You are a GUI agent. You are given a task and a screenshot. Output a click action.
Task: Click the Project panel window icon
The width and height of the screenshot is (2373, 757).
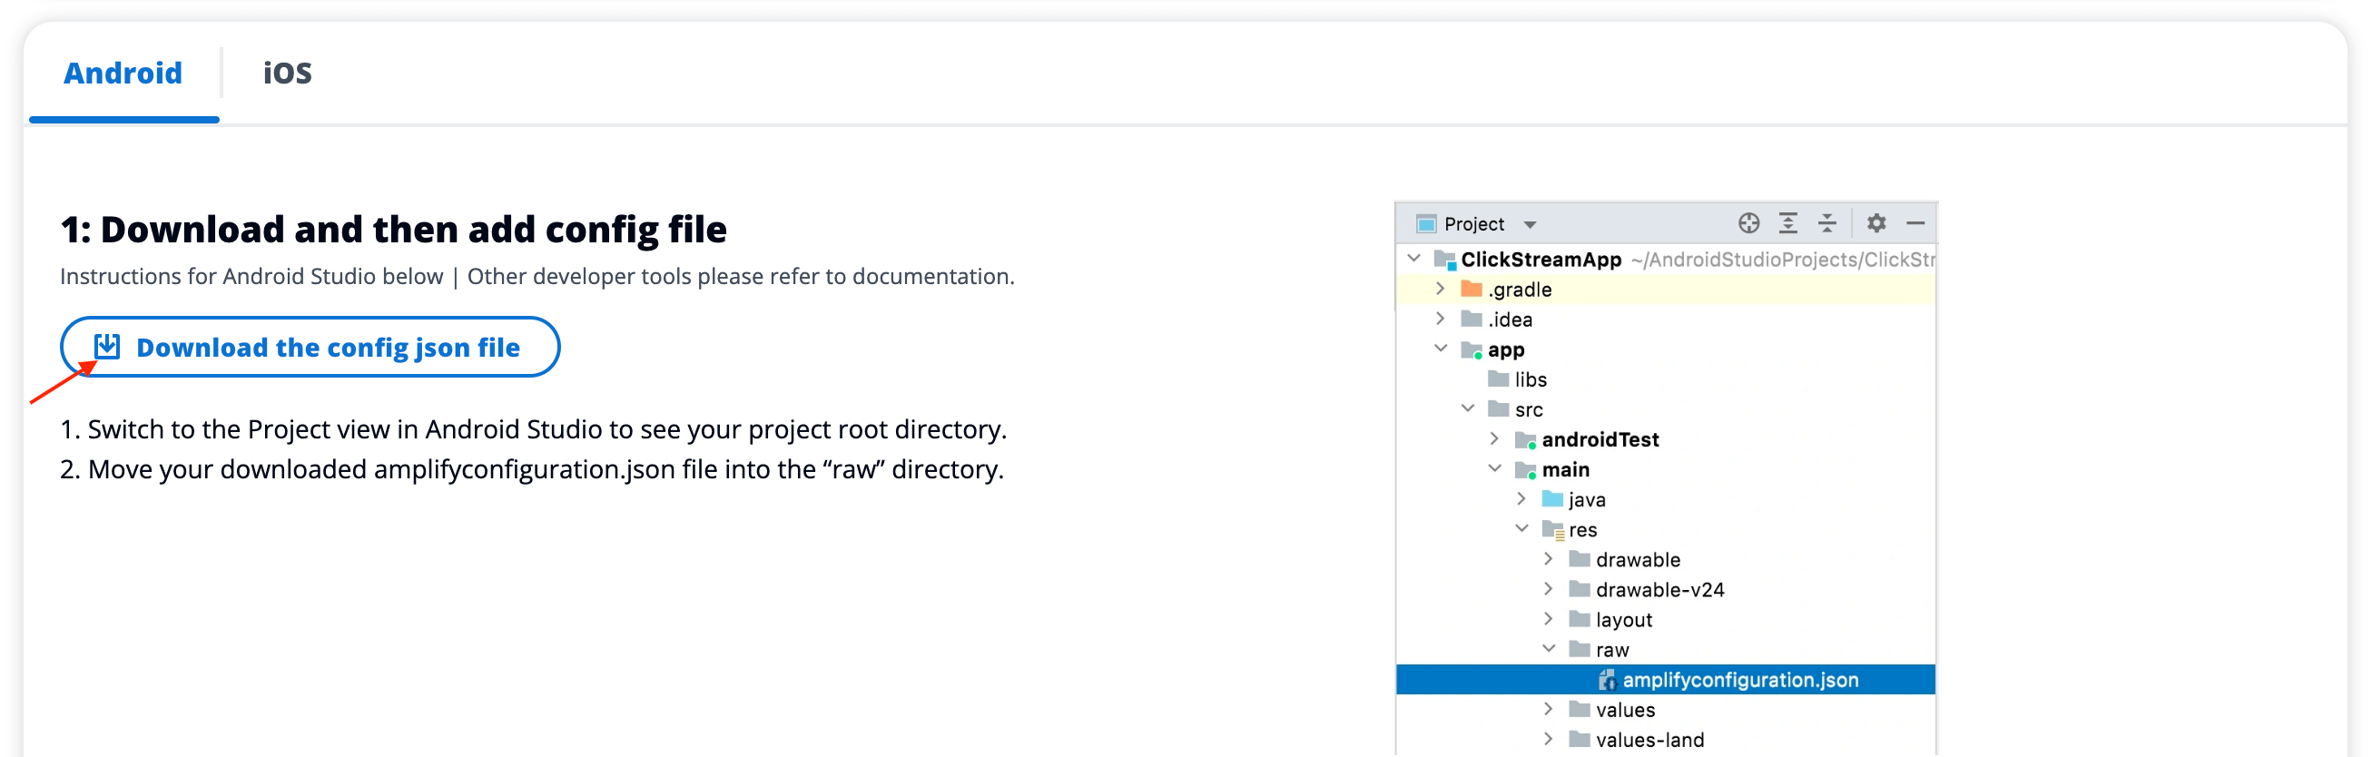pyautogui.click(x=1426, y=224)
